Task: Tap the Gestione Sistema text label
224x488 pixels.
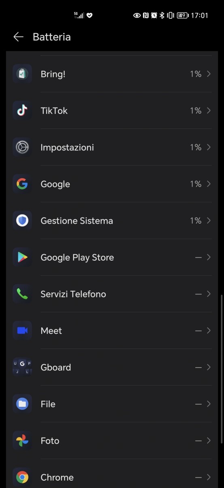Action: click(x=77, y=221)
